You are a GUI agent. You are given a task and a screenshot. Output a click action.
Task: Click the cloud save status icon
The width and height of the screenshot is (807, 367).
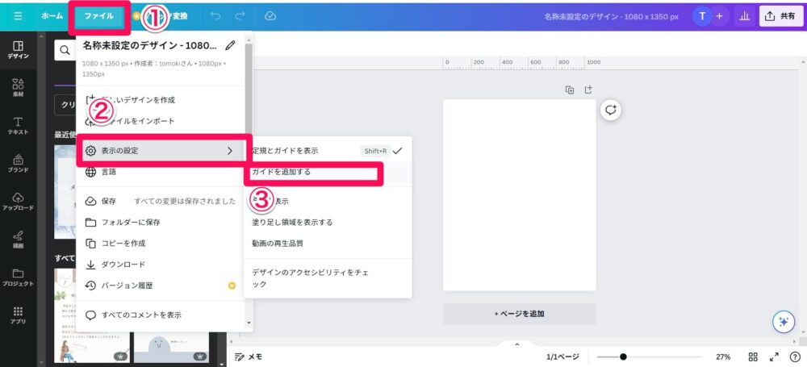click(270, 16)
